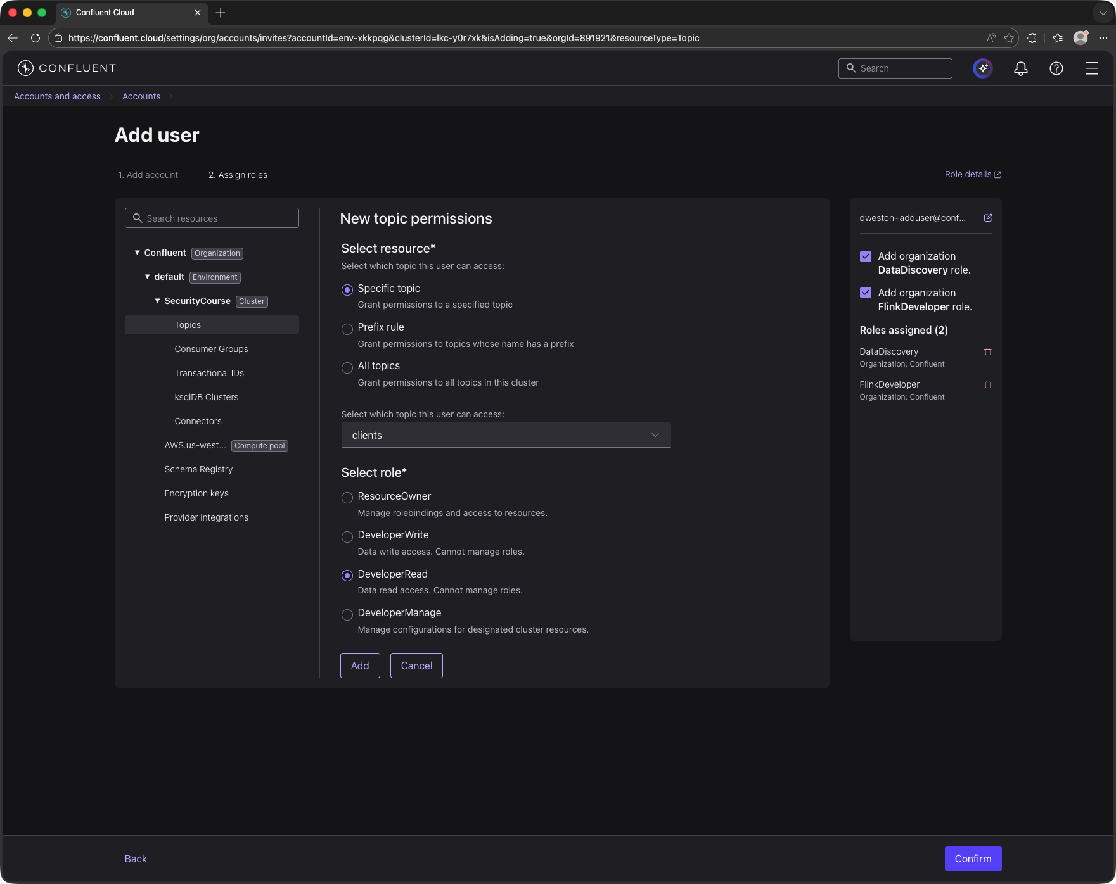The width and height of the screenshot is (1116, 884).
Task: Collapse the Confluent organization node
Action: 138,253
